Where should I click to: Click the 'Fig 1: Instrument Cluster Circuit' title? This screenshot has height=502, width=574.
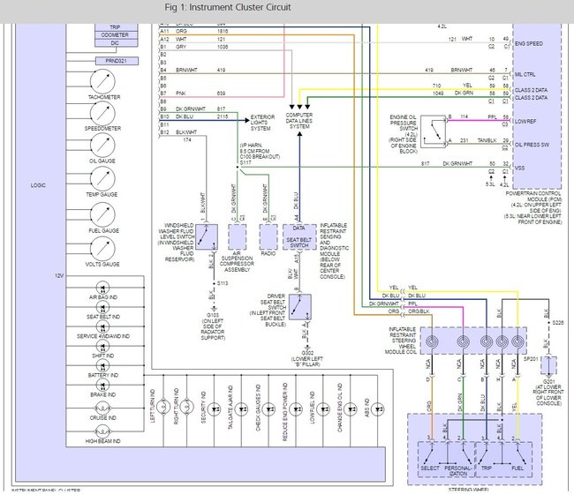click(228, 7)
